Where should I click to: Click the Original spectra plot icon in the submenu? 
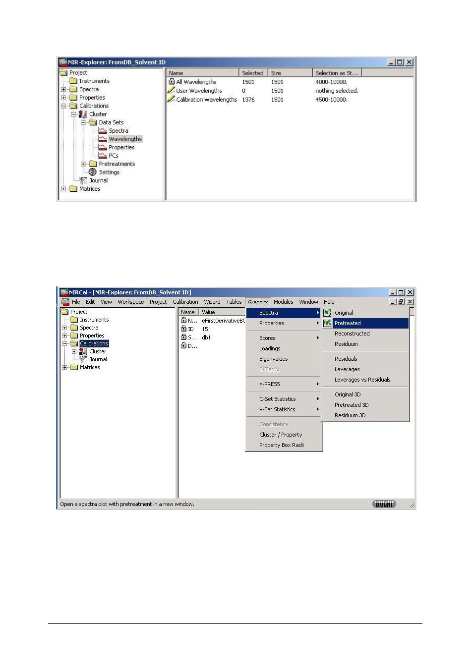click(x=327, y=313)
